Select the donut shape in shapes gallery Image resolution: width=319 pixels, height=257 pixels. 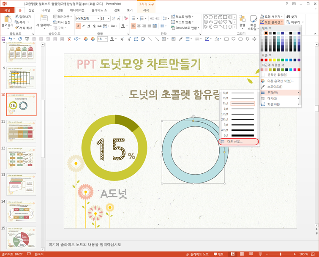[x=230, y=17]
